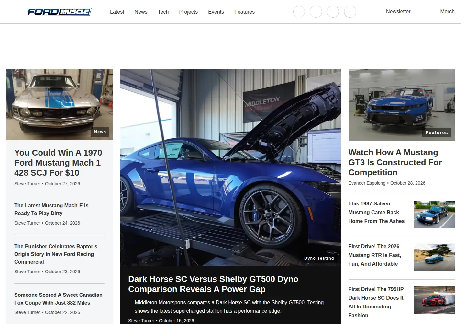
Task: Open 'First Drive! The 795HP Dark Horse SC' article
Action: (x=376, y=302)
